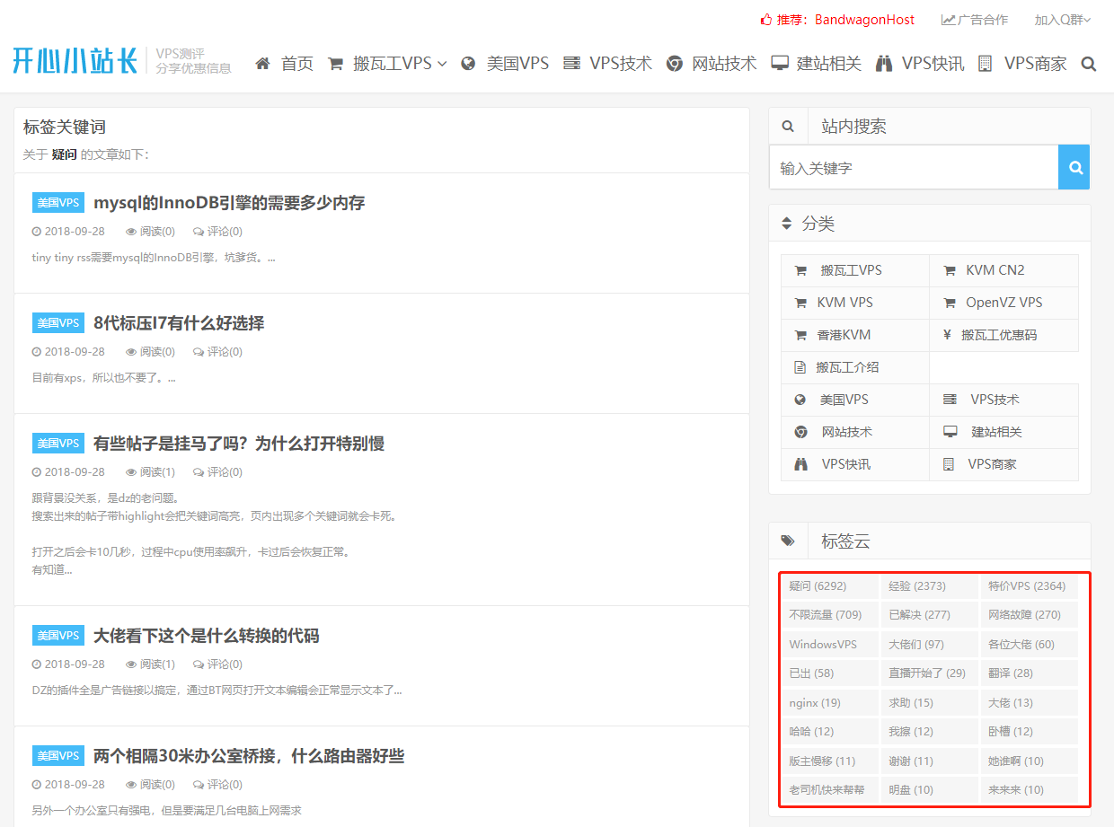Select the 特价VPS (2364) tag

(x=1026, y=586)
